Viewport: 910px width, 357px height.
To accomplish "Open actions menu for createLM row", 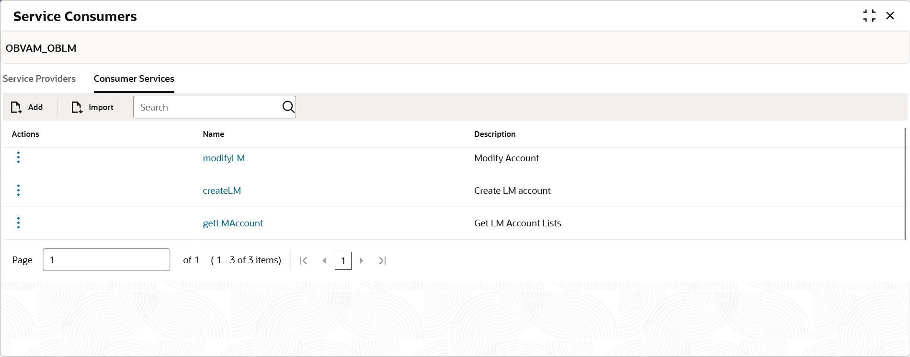I will point(18,190).
